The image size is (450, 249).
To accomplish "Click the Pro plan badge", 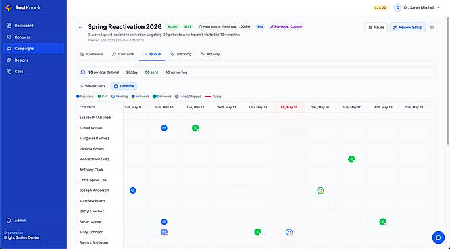I will pos(260,27).
